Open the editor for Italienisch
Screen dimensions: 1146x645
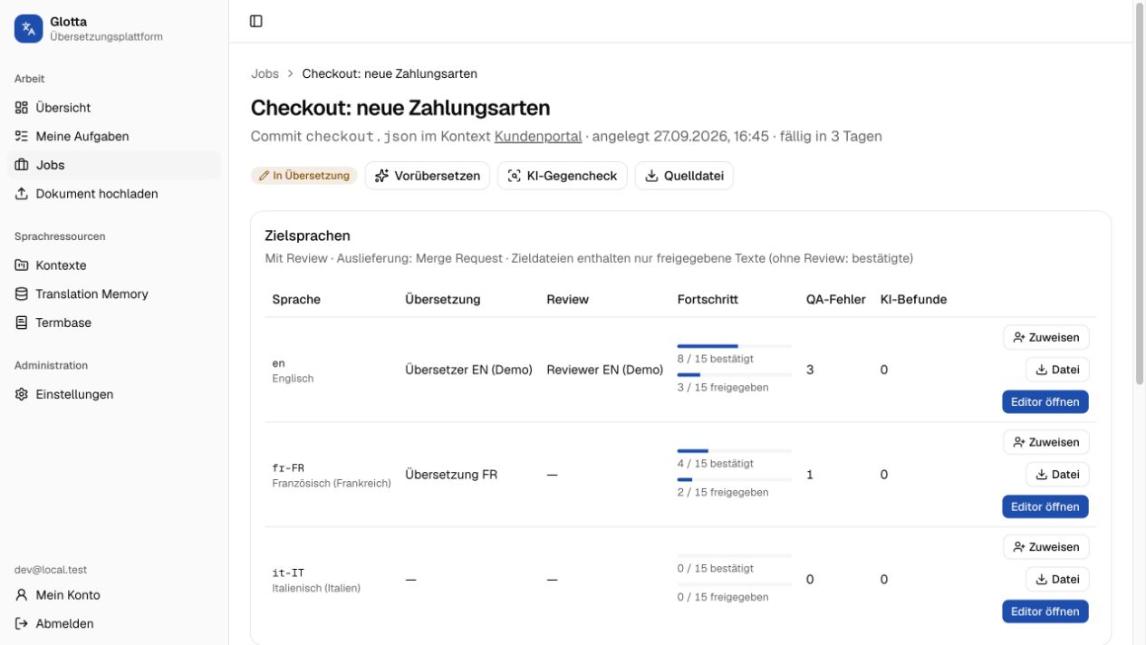[x=1045, y=611]
